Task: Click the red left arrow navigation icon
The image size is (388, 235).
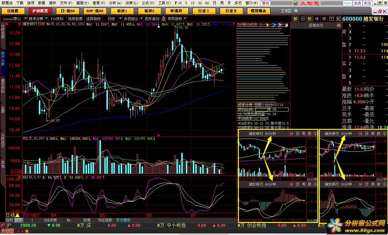Action: pos(18,231)
